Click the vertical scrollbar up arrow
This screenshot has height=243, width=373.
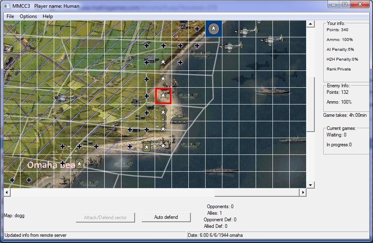310,24
